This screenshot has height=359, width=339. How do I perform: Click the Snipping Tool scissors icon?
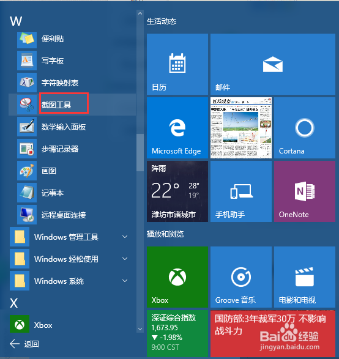(x=27, y=105)
